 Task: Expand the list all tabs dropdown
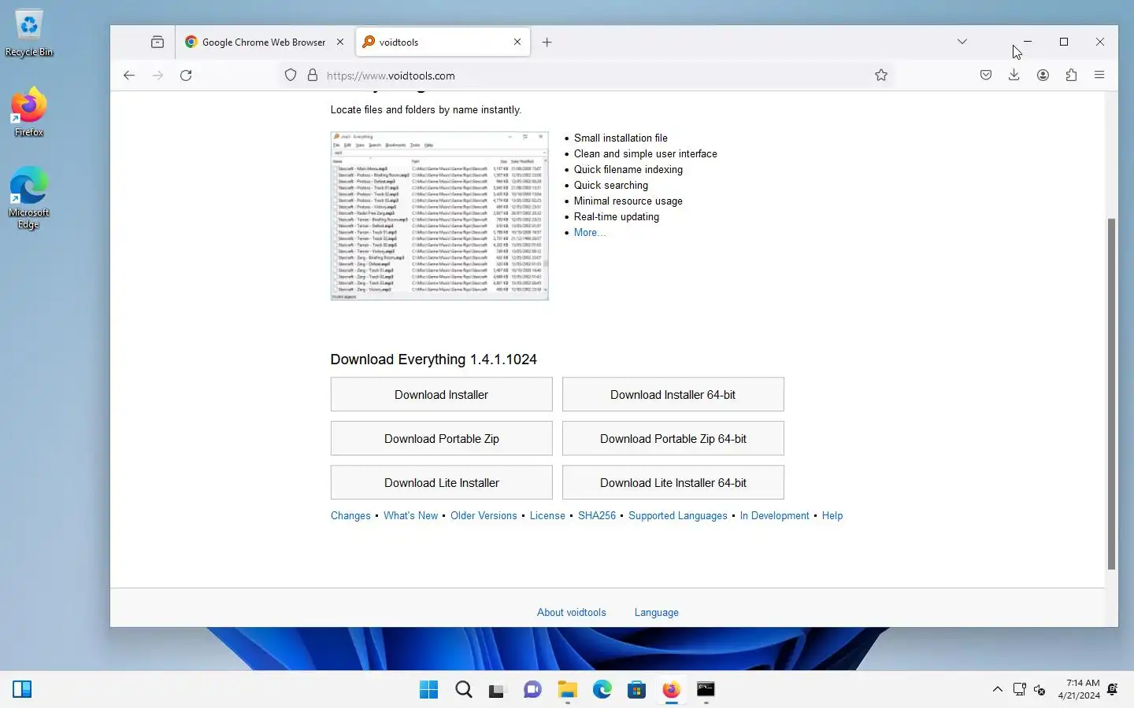(x=962, y=42)
